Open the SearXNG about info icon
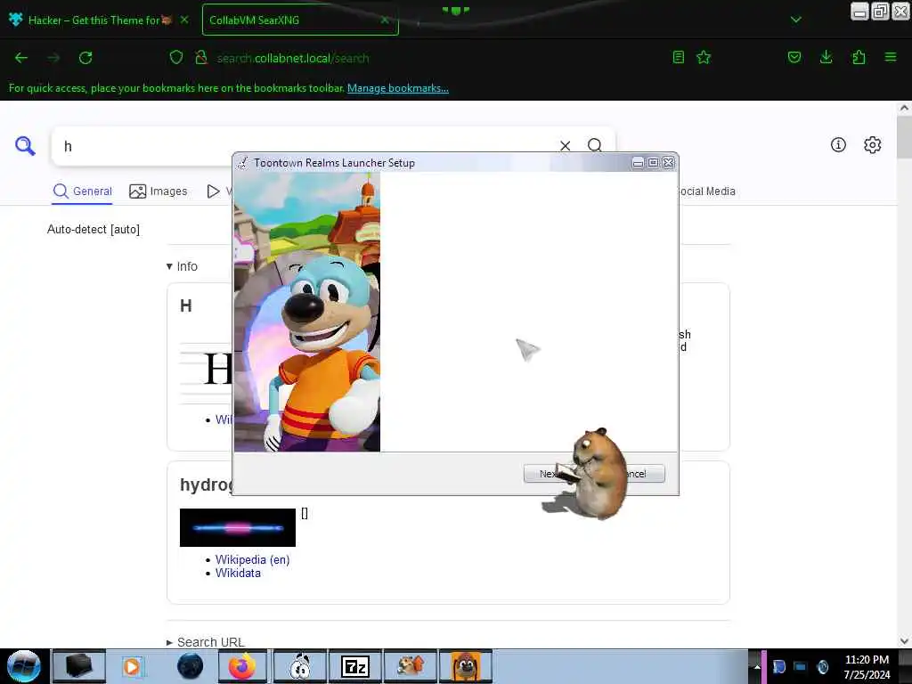This screenshot has height=684, width=912. click(838, 145)
